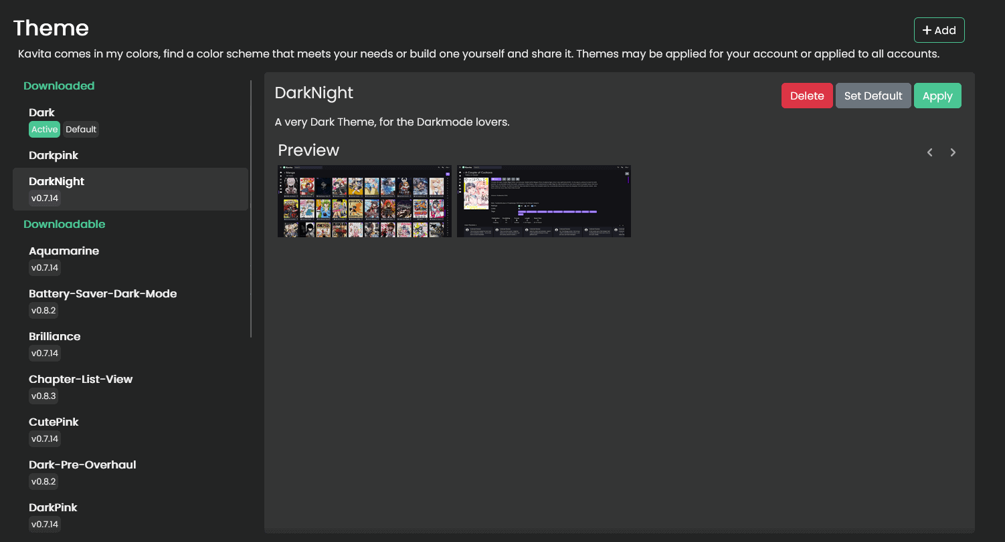
Task: Select the Darkpink downloaded theme
Action: (x=54, y=155)
